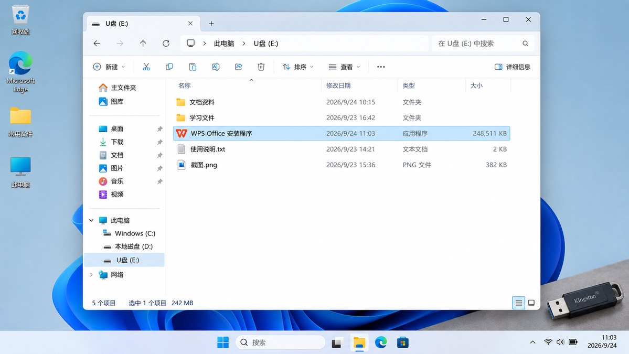Open the 排序 sort dropdown
The image size is (629, 354).
298,67
